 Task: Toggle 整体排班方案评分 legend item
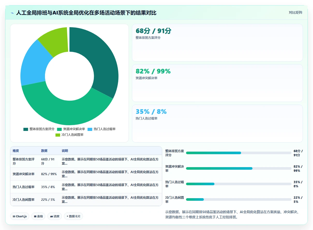pyautogui.click(x=39, y=129)
